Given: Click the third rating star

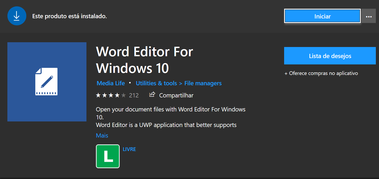Looking at the screenshot, I should (x=111, y=95).
